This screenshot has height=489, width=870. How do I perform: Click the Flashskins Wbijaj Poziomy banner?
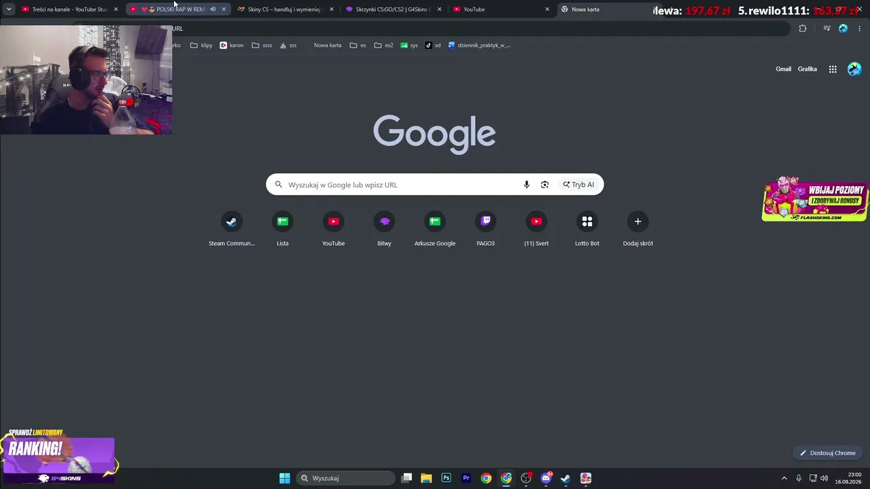[x=815, y=199]
